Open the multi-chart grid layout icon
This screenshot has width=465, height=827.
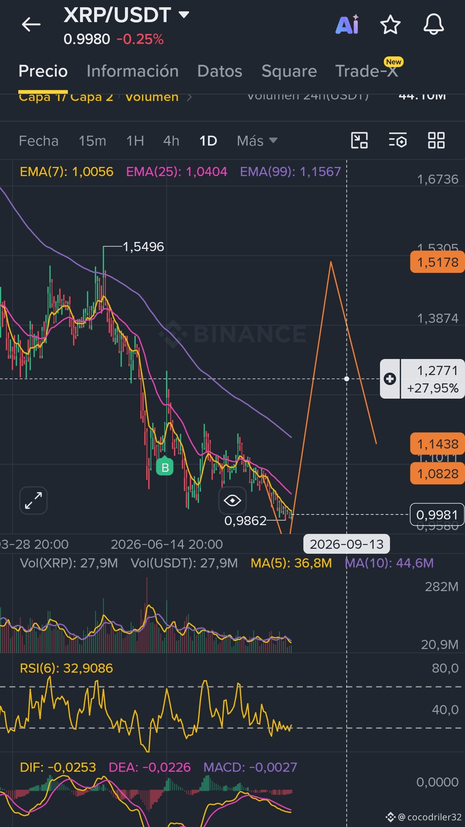tap(436, 140)
